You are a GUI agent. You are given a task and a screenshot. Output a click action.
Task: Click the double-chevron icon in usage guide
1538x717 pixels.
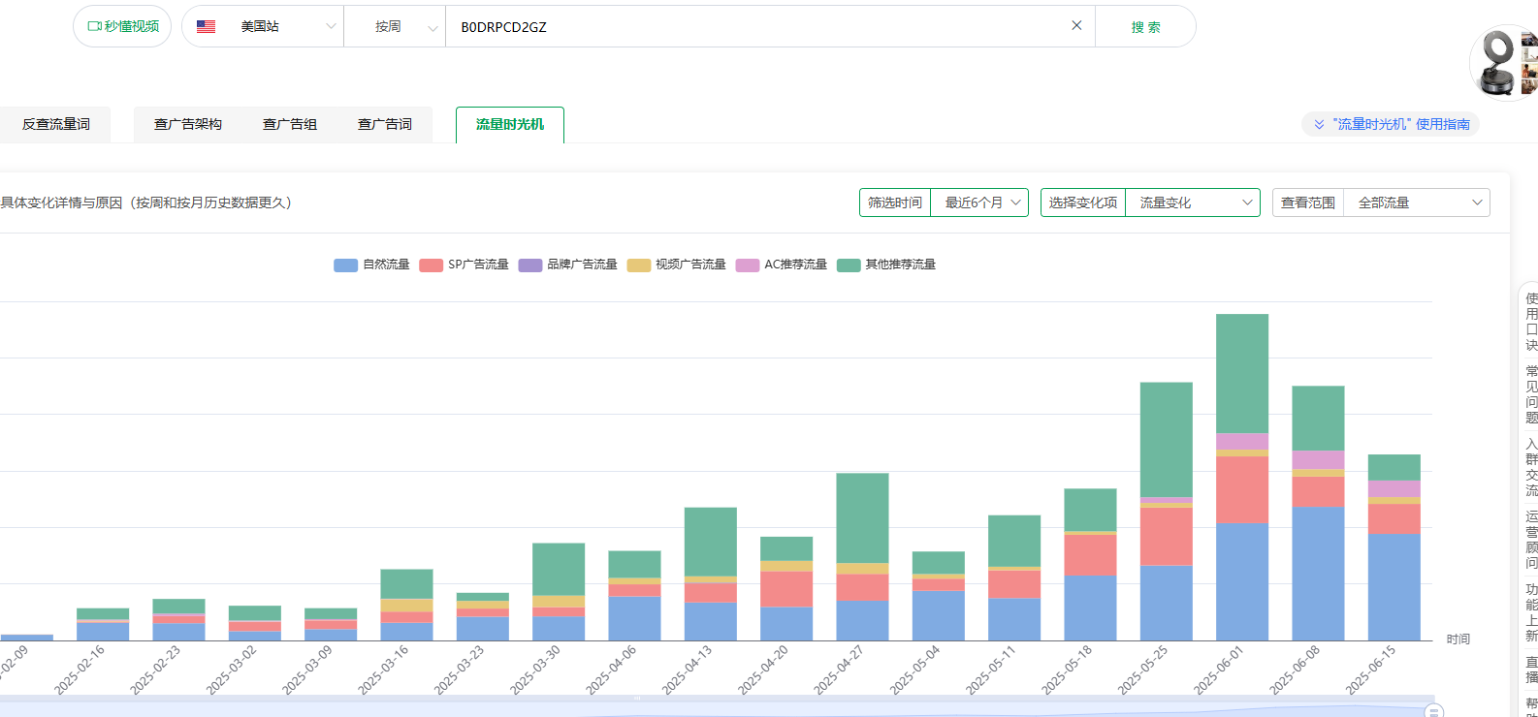click(1319, 124)
